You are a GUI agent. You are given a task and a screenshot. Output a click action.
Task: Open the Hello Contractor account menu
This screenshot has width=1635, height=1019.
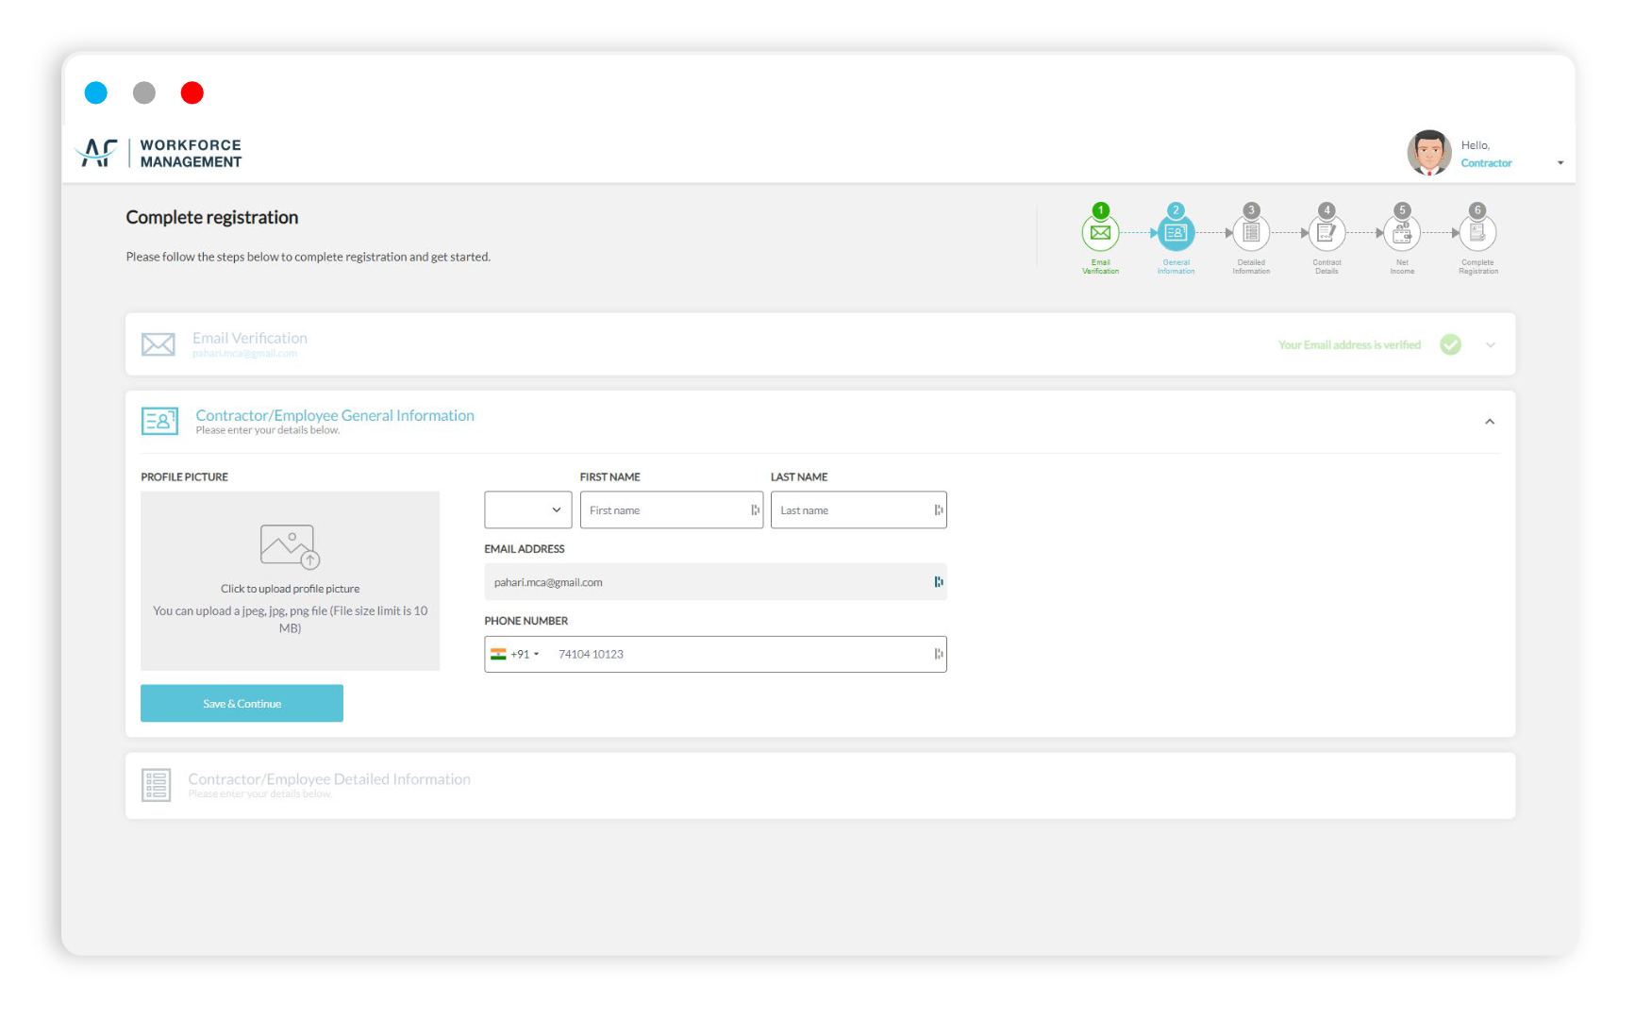pyautogui.click(x=1486, y=154)
